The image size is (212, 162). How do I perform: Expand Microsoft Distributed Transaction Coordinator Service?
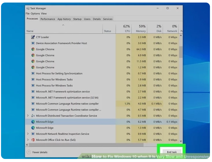point(28,116)
